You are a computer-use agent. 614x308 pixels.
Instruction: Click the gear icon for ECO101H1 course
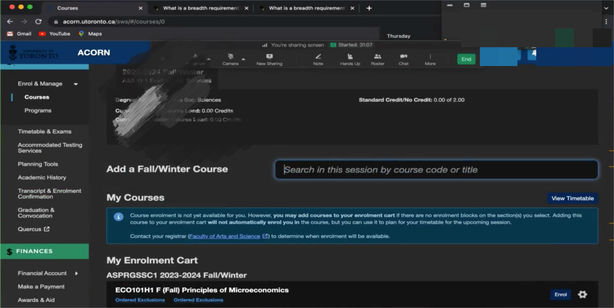(x=582, y=295)
